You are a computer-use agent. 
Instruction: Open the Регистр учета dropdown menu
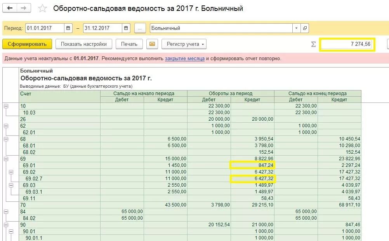tap(184, 44)
